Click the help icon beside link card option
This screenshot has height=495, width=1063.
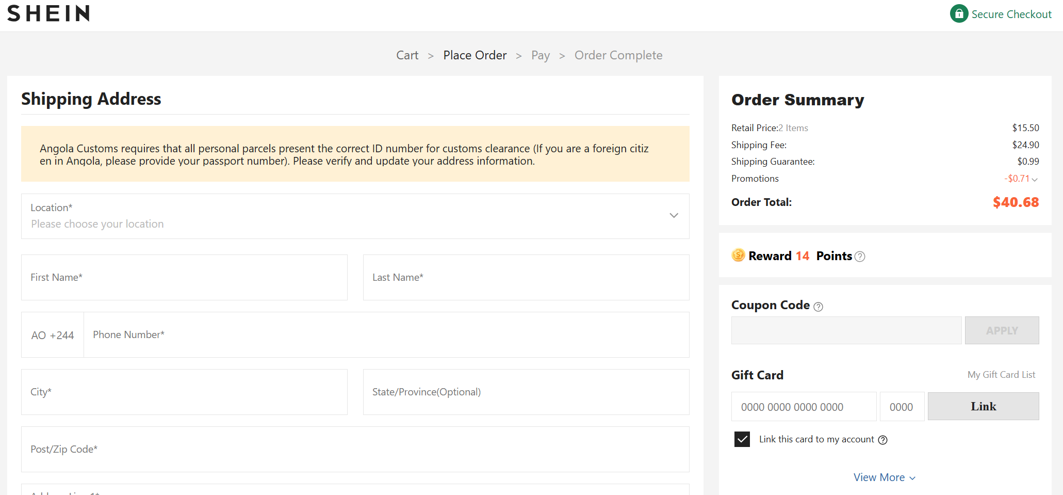click(x=882, y=439)
